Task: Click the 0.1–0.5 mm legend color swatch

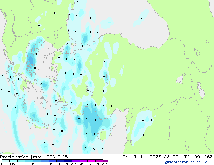Action: (x=6, y=161)
